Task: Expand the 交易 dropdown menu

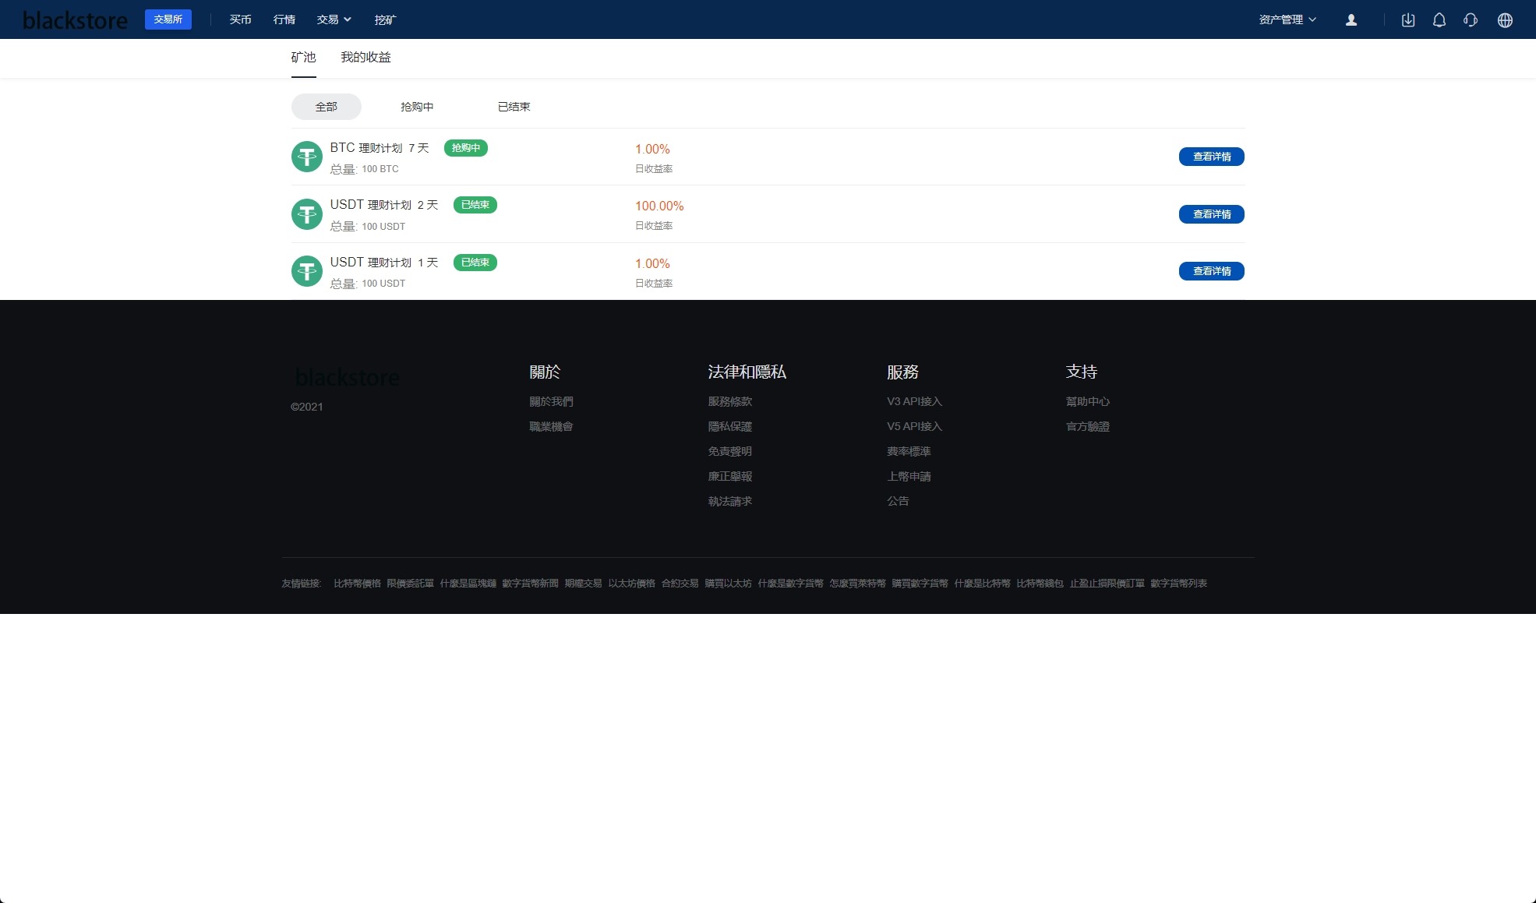Action: click(x=334, y=19)
